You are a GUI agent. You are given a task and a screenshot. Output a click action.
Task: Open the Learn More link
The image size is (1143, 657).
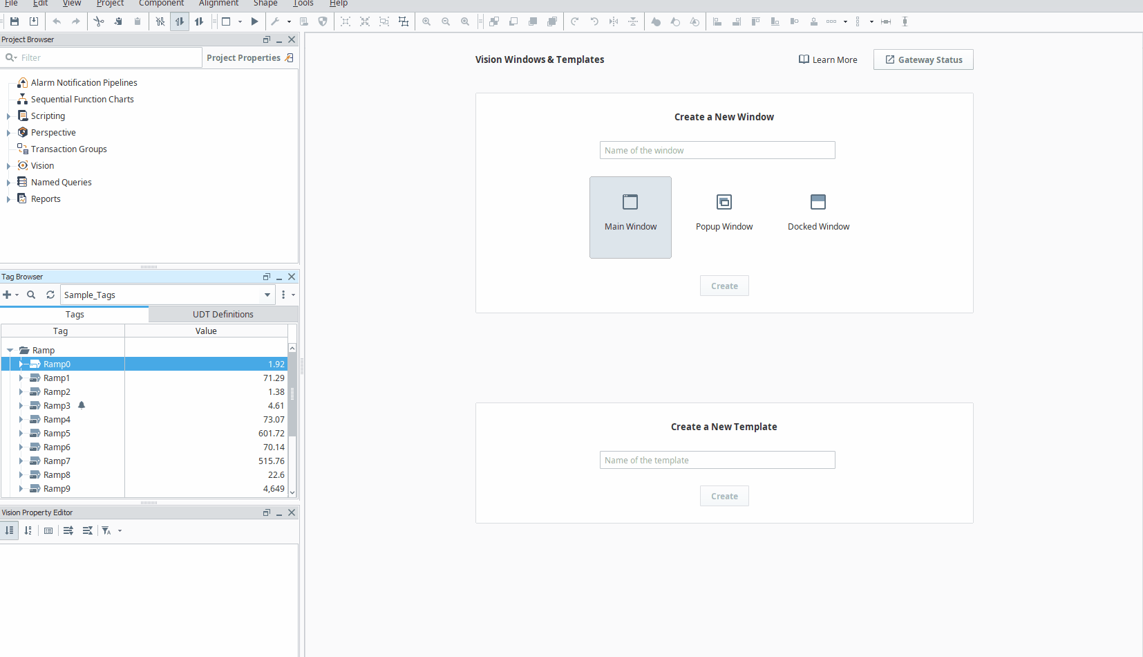[x=827, y=59]
